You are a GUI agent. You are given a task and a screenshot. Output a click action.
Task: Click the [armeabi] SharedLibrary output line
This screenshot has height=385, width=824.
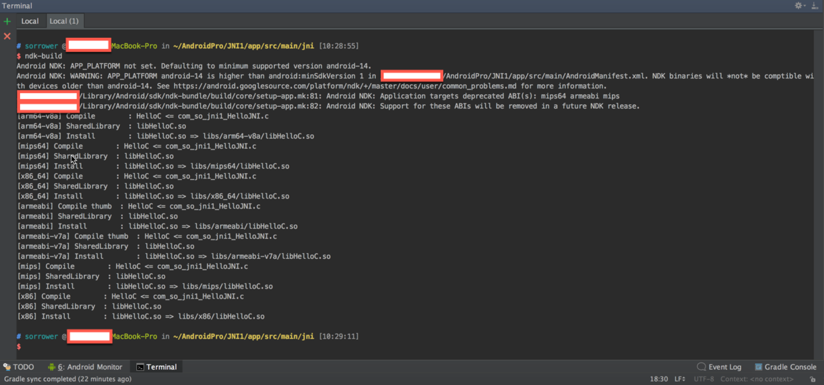(x=97, y=216)
